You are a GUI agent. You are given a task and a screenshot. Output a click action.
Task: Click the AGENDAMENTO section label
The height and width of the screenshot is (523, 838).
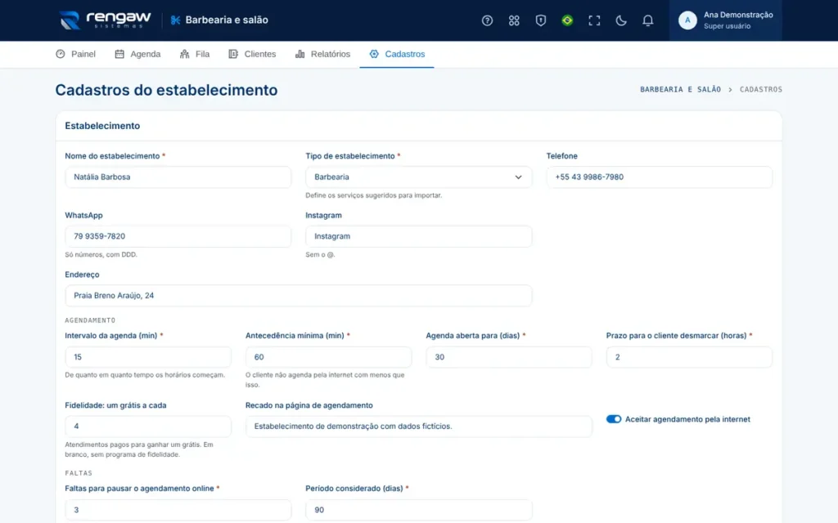click(90, 320)
